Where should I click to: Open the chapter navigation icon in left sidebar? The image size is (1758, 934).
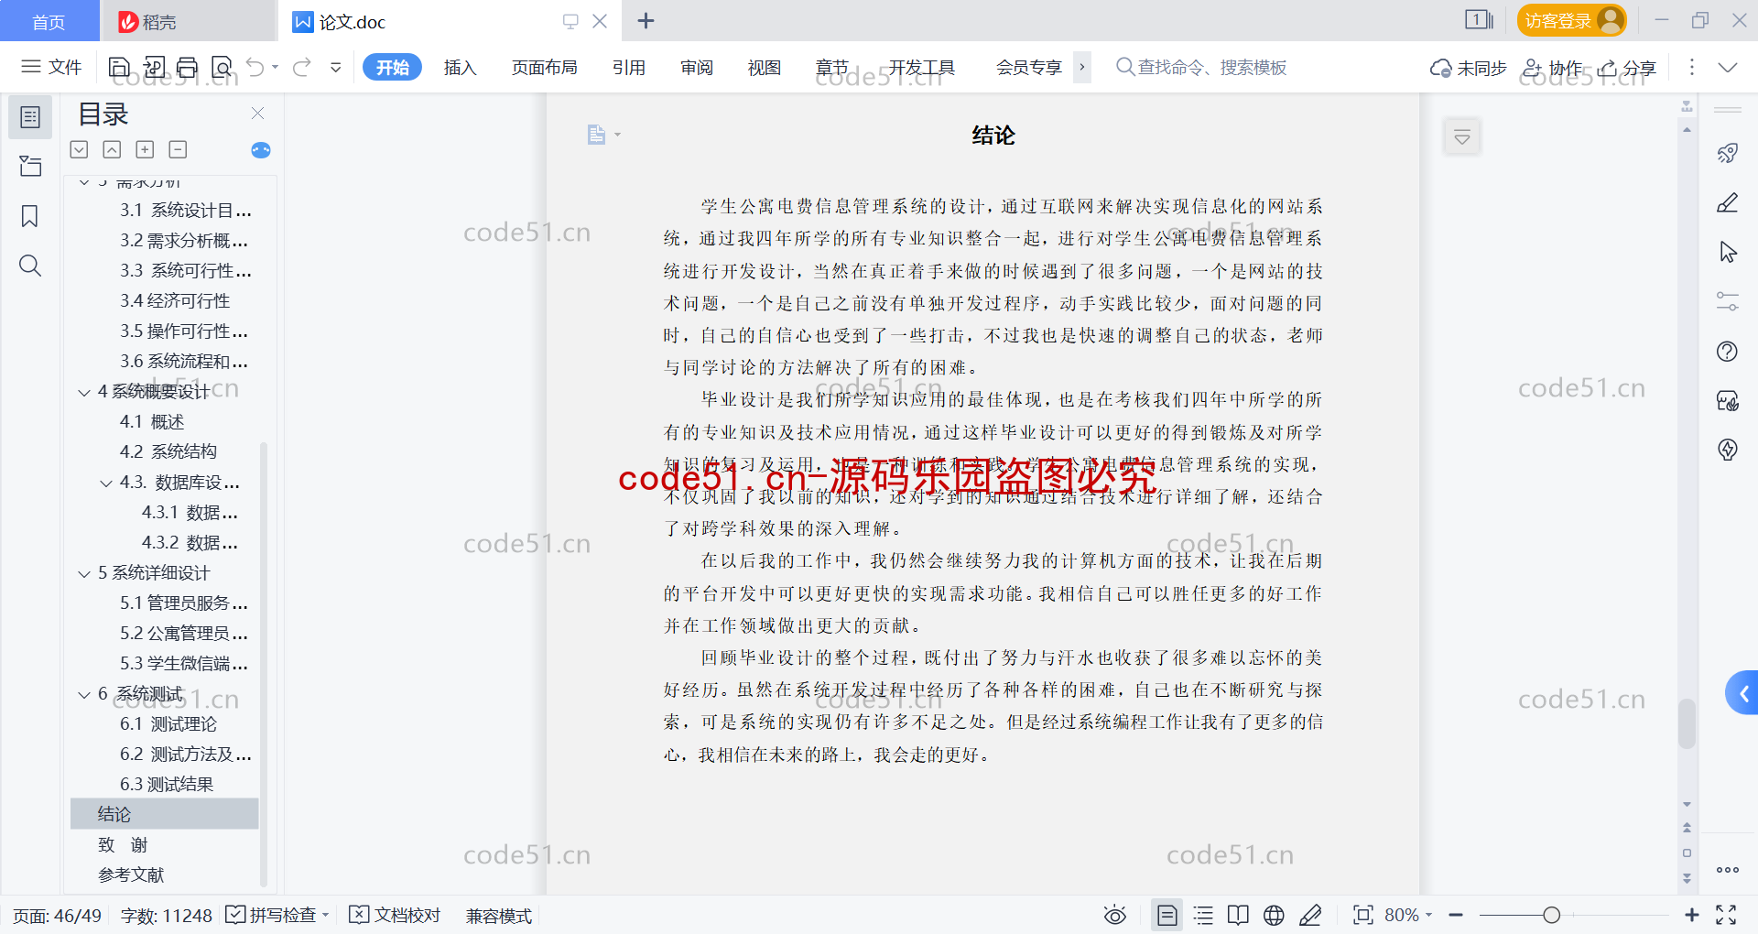[30, 166]
